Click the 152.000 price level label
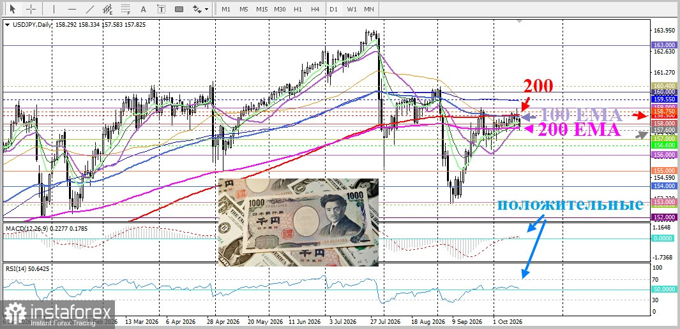The height and width of the screenshot is (329, 680). [665, 217]
